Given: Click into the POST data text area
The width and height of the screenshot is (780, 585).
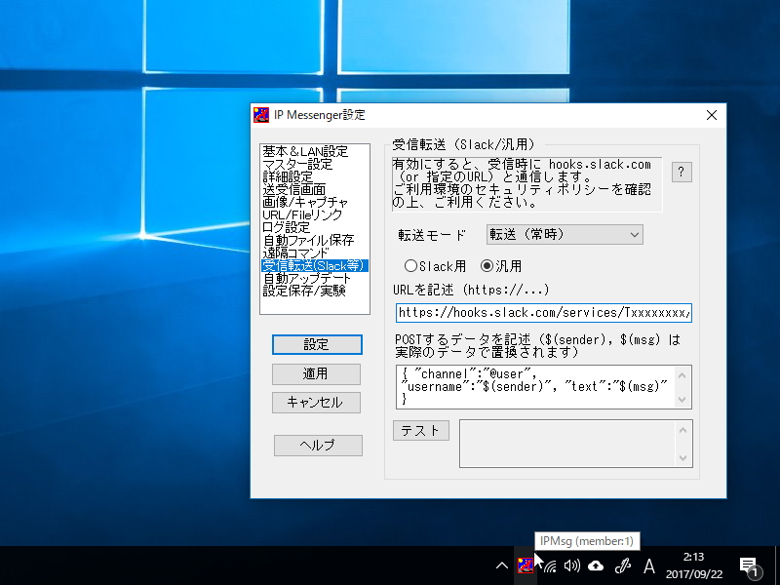Looking at the screenshot, I should pos(535,386).
